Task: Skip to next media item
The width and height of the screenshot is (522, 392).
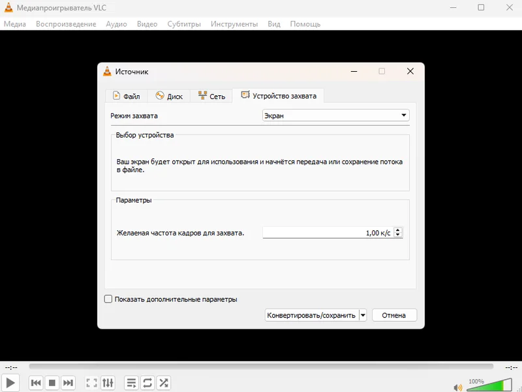Action: click(68, 383)
